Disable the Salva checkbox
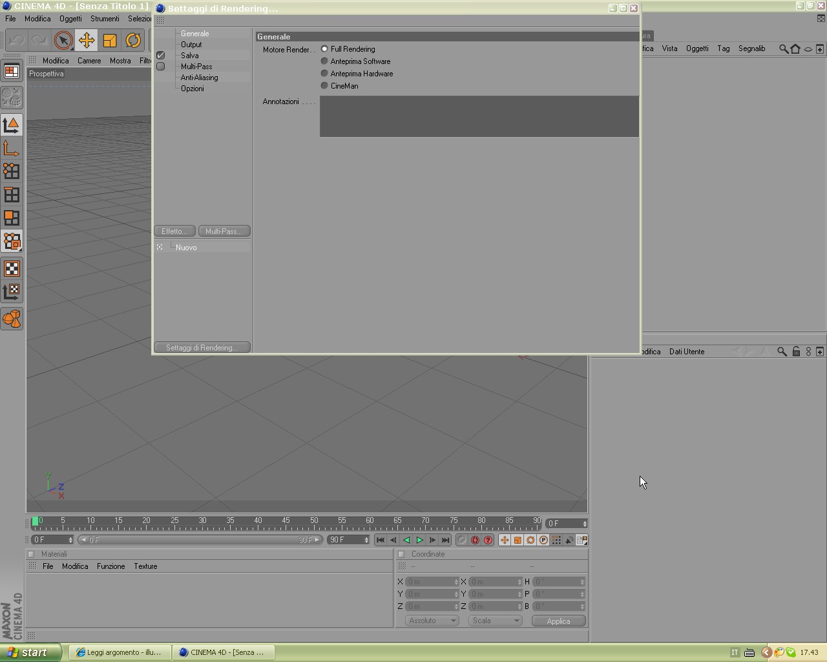The image size is (827, 662). pos(161,56)
